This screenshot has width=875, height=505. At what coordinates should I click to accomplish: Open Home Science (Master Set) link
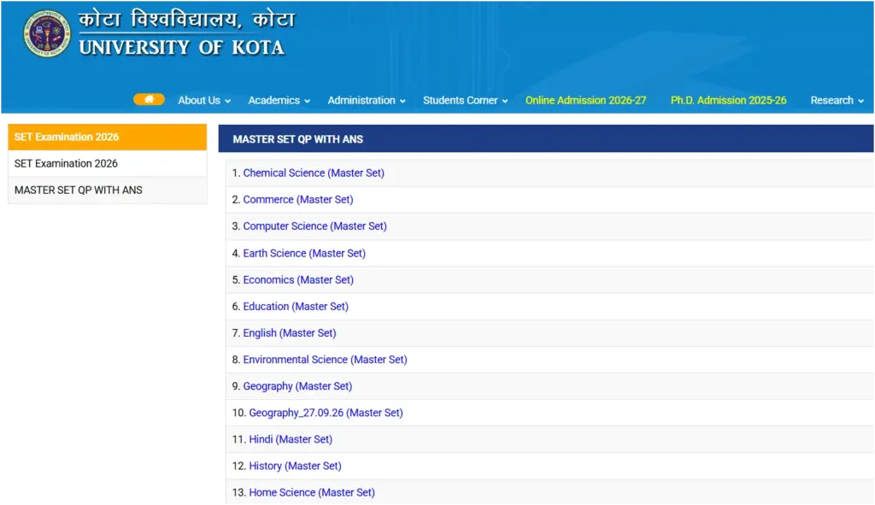312,493
